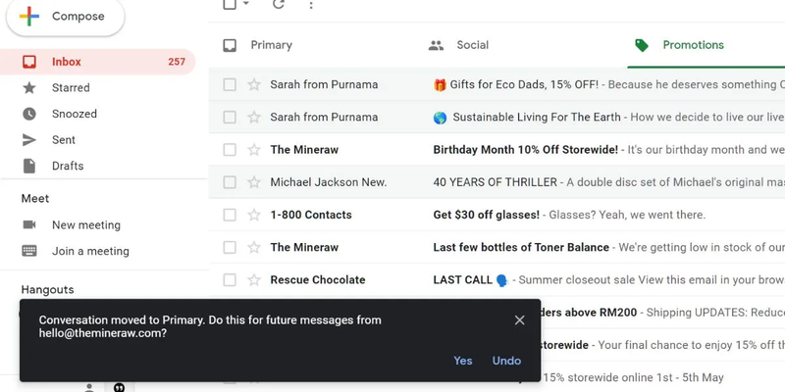The height and width of the screenshot is (392, 785).
Task: Click the red Inbox tray icon
Action: 29,62
